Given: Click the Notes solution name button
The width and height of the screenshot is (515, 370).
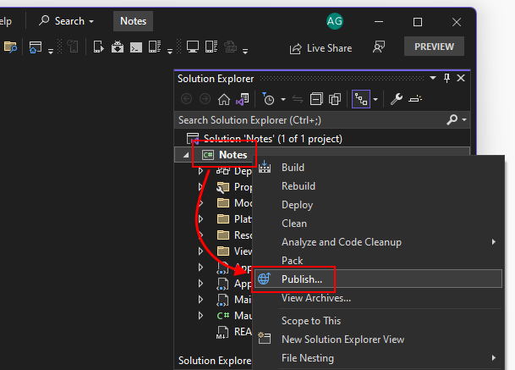Looking at the screenshot, I should tap(133, 21).
